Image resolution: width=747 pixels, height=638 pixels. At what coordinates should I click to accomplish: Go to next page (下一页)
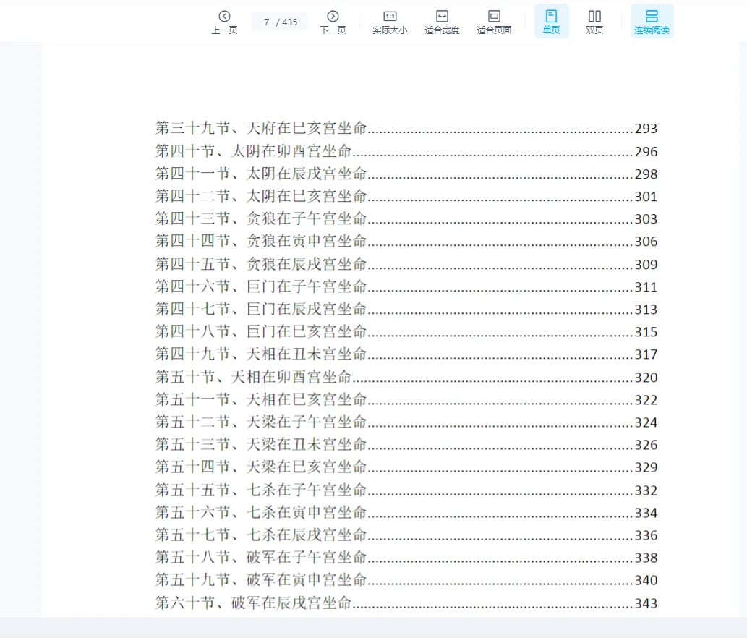pyautogui.click(x=333, y=22)
